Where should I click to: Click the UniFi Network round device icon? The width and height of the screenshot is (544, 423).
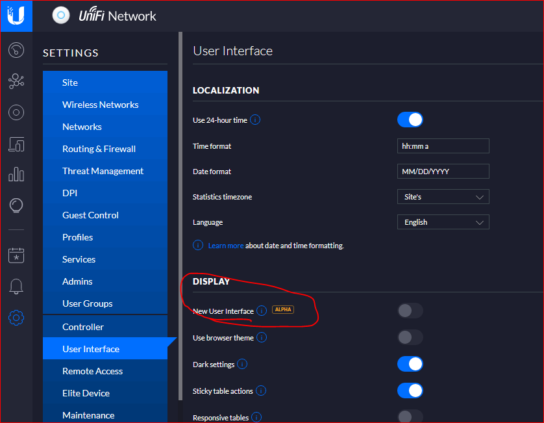coord(61,16)
